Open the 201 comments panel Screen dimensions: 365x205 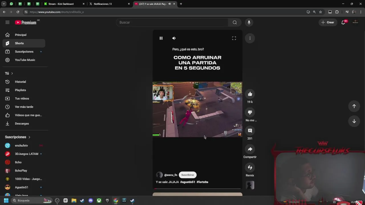tap(250, 131)
